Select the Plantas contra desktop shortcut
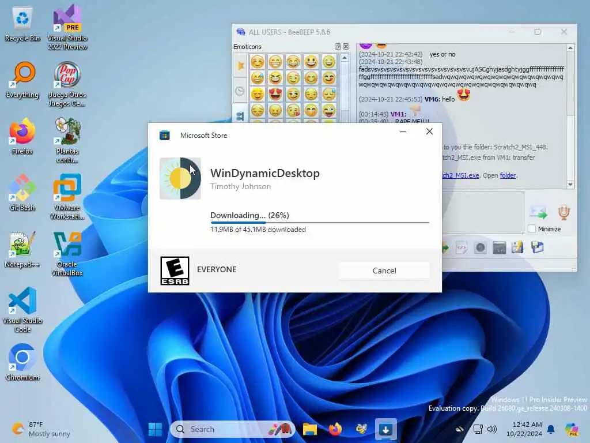 click(x=67, y=141)
